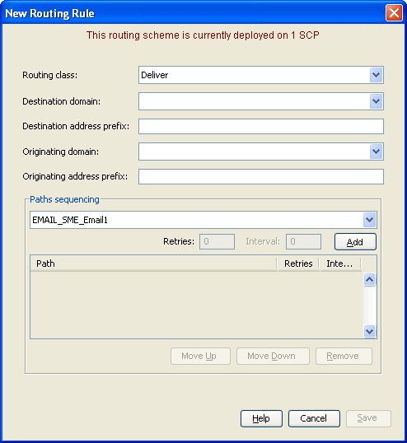Screen dimensions: 407x443
Task: Click the Remove button
Action: [344, 356]
